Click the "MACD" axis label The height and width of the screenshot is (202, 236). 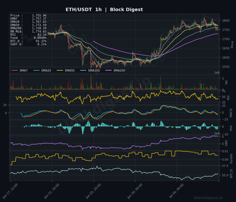click(x=231, y=113)
